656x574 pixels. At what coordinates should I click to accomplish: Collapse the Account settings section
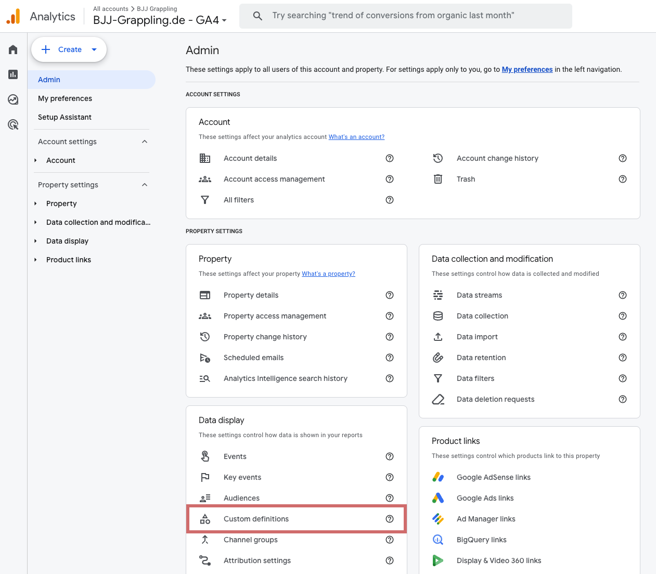coord(145,142)
